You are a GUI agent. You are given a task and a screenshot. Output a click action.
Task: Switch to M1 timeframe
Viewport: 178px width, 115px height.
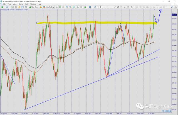[137, 7]
